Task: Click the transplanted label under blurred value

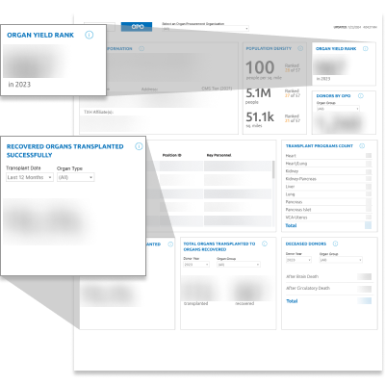Action: (x=196, y=303)
